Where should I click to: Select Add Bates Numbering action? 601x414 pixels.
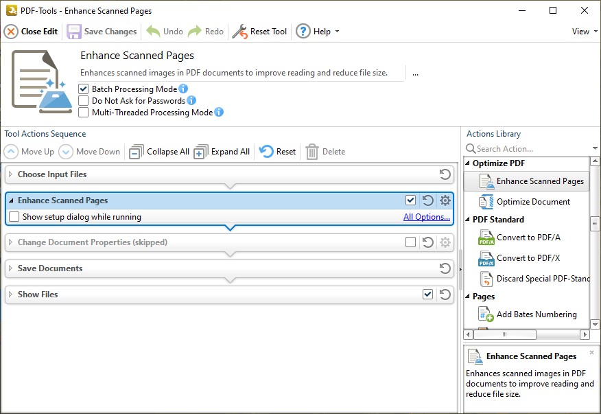pyautogui.click(x=536, y=314)
